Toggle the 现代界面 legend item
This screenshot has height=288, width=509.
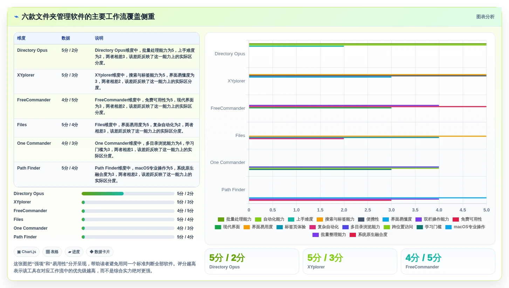[227, 227]
